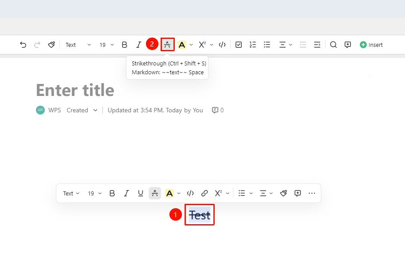Click the WPS author avatar

[40, 110]
